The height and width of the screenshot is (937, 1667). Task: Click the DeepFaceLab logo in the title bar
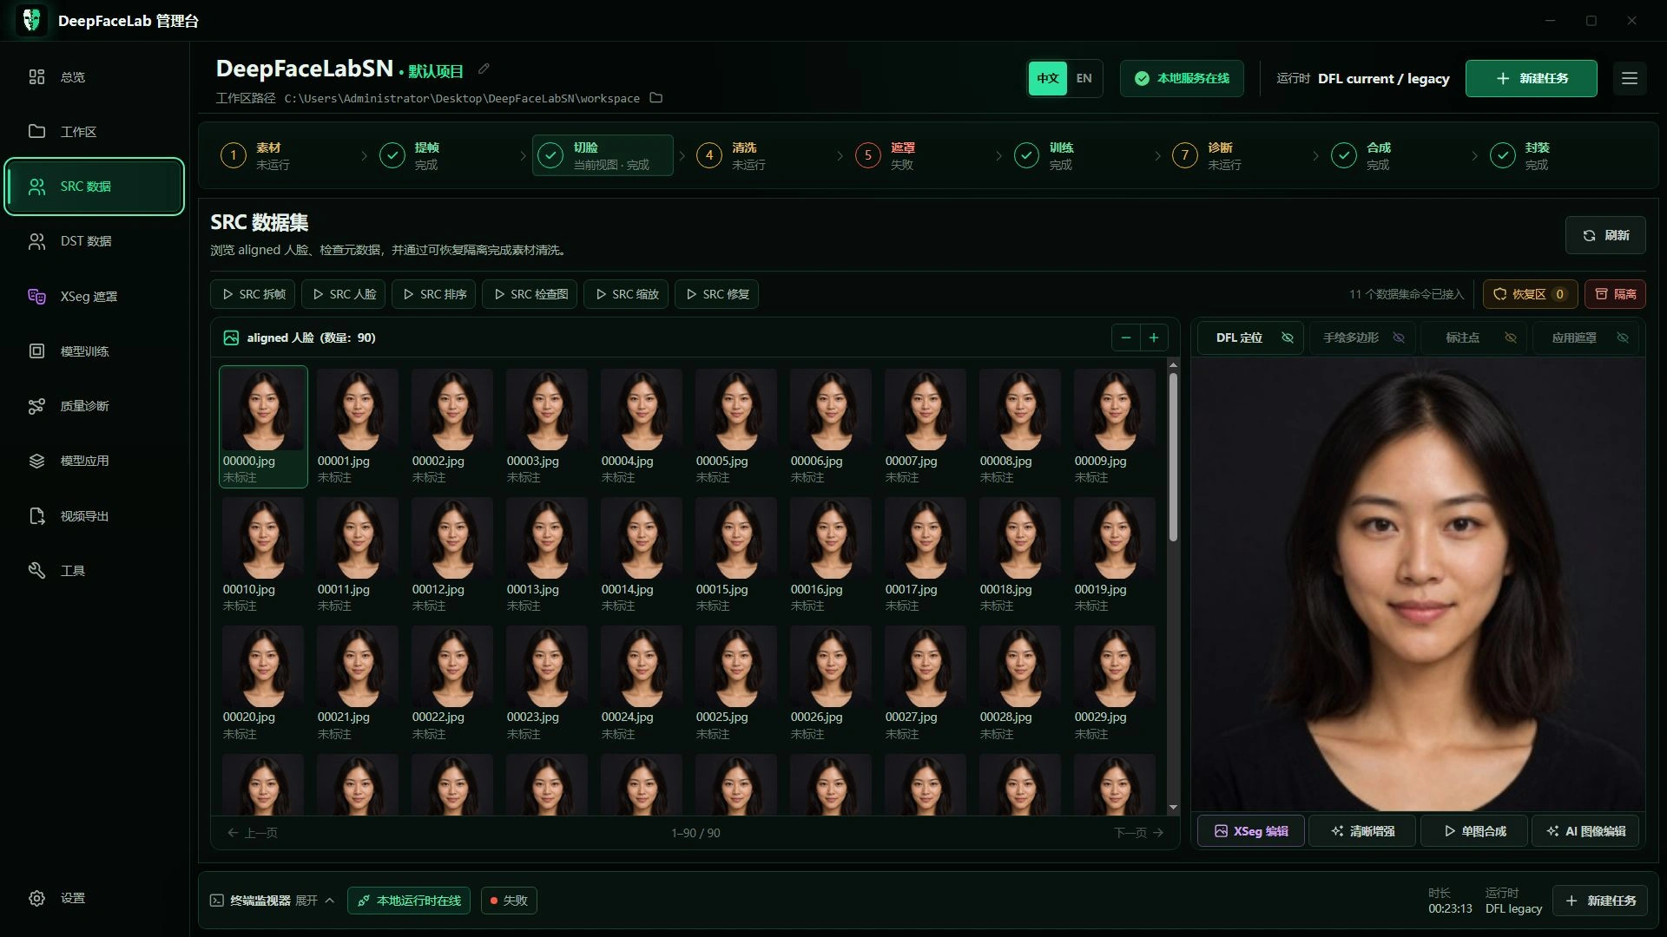pos(32,20)
